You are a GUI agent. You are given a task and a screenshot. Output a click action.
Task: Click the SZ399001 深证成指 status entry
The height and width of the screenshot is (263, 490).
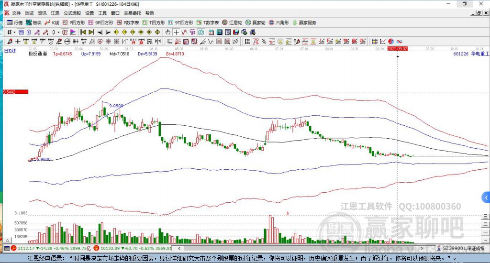click(461, 248)
